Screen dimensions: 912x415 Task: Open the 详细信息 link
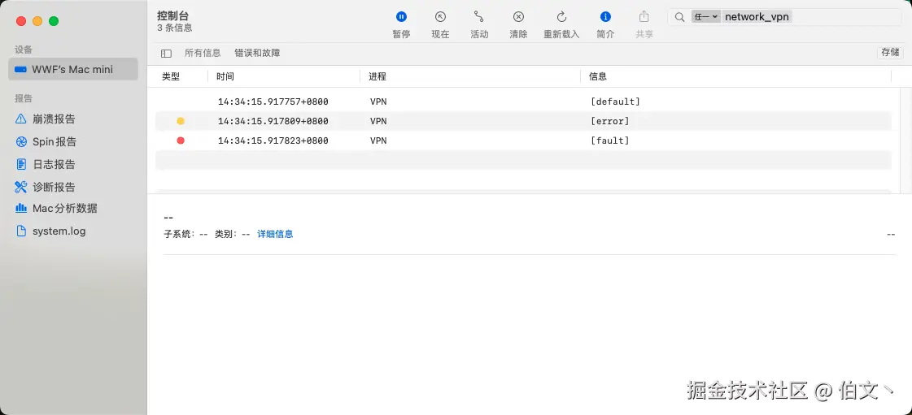[x=275, y=234]
